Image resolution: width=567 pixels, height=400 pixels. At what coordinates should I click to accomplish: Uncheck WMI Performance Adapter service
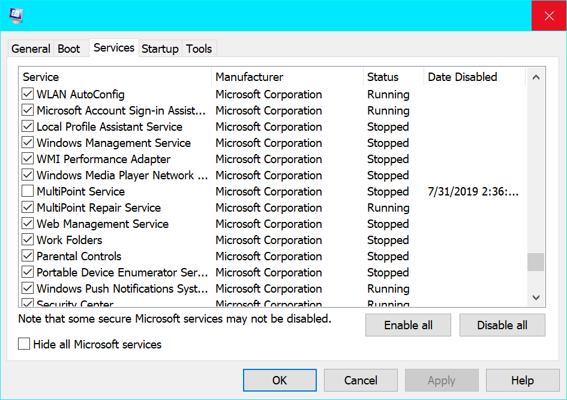click(x=28, y=159)
